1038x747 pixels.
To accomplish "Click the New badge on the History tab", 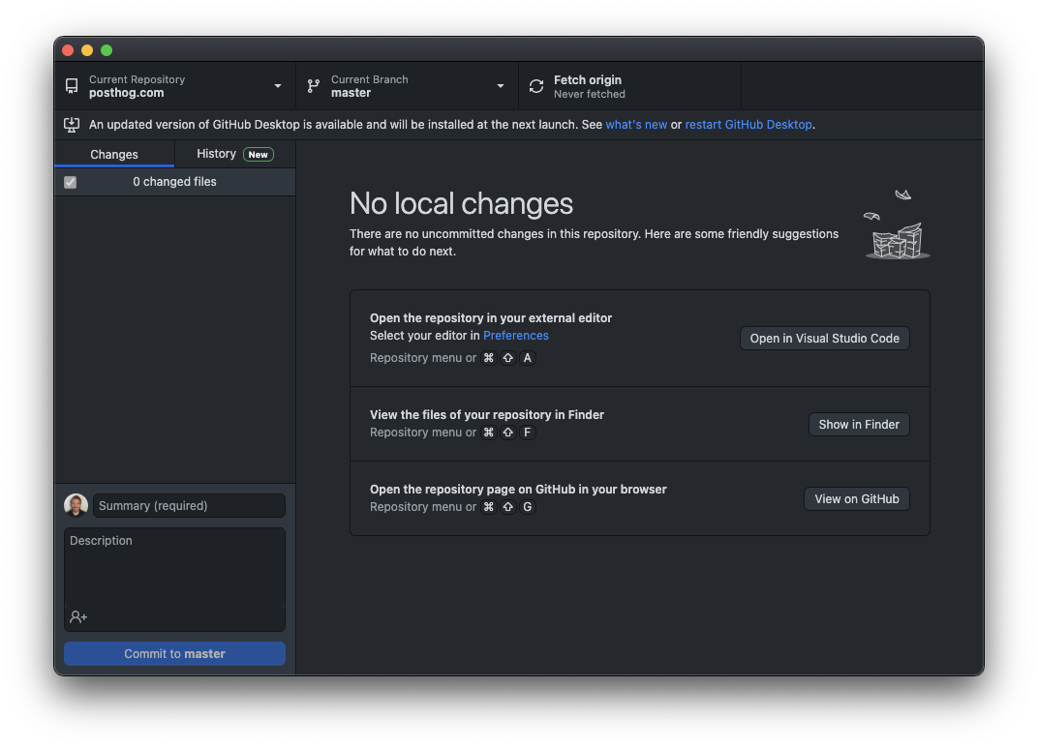I will (258, 154).
